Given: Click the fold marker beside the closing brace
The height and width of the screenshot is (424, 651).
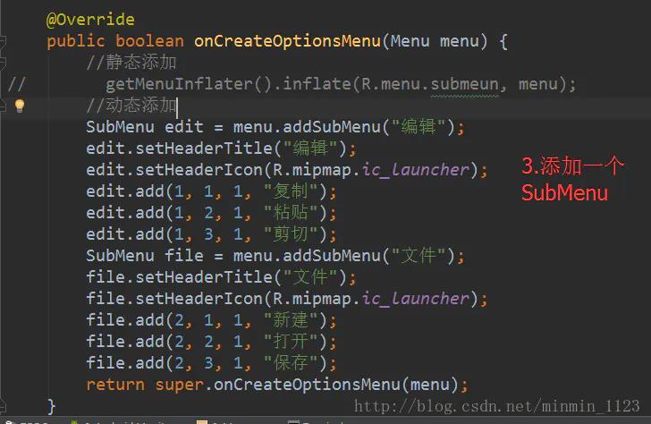Looking at the screenshot, I should click(x=2, y=405).
